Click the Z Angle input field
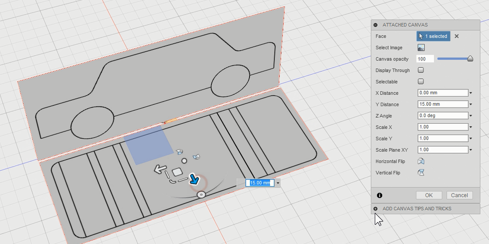 pyautogui.click(x=443, y=115)
